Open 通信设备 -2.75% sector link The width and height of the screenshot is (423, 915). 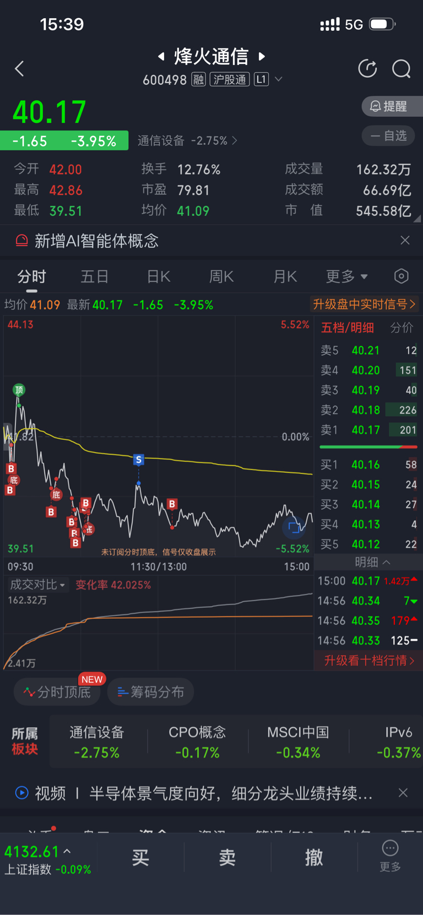[187, 141]
